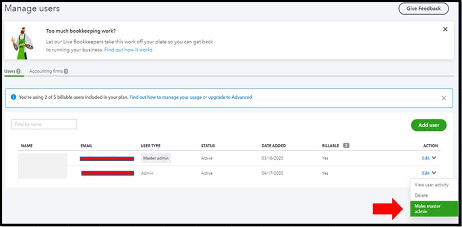Choose Delete from the action menu
462x227 pixels.
tap(422, 196)
